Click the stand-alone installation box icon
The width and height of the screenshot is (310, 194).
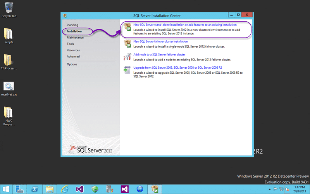point(127,27)
